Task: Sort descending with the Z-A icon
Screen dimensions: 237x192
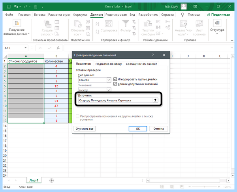Action: 97,32
